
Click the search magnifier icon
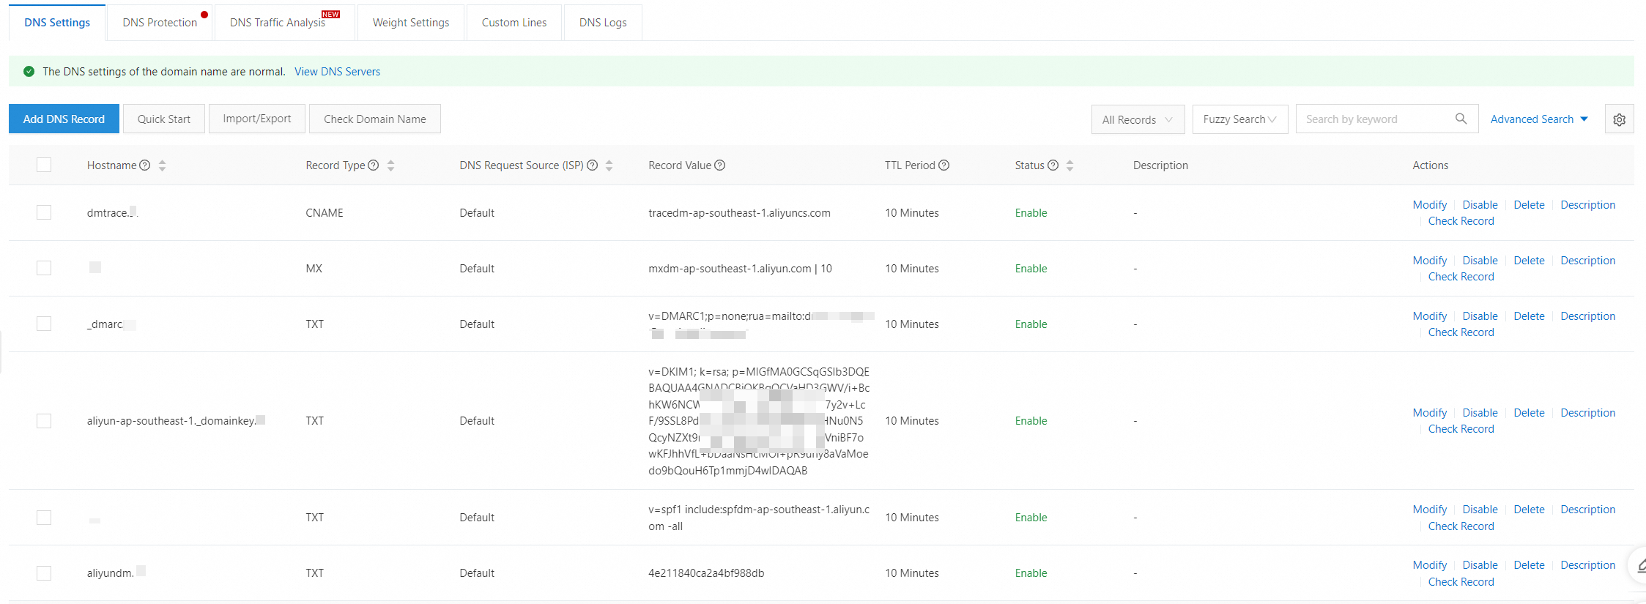1461,119
